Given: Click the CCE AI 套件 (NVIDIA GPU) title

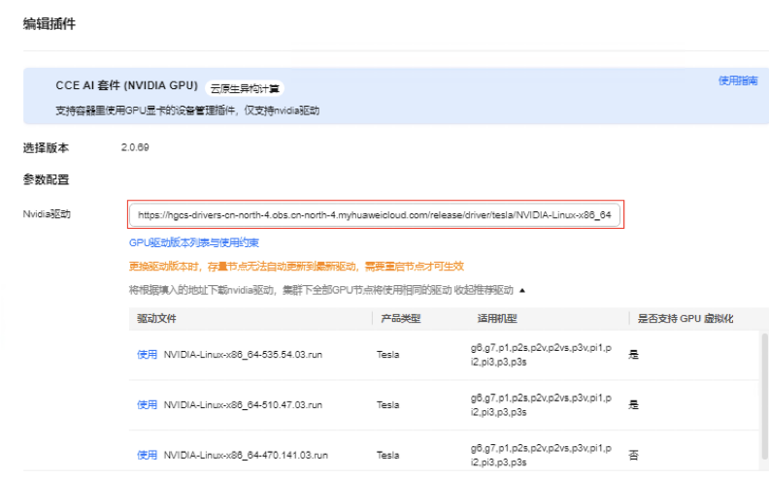Looking at the screenshot, I should click(x=126, y=85).
